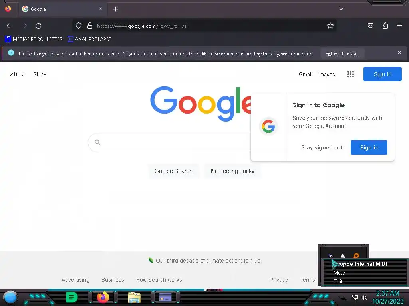The width and height of the screenshot is (409, 306).
Task: Close the Google tab
Action: (101, 9)
